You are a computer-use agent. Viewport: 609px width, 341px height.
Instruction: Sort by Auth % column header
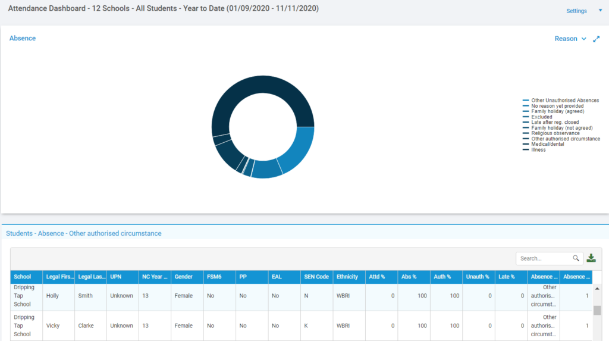(446, 277)
